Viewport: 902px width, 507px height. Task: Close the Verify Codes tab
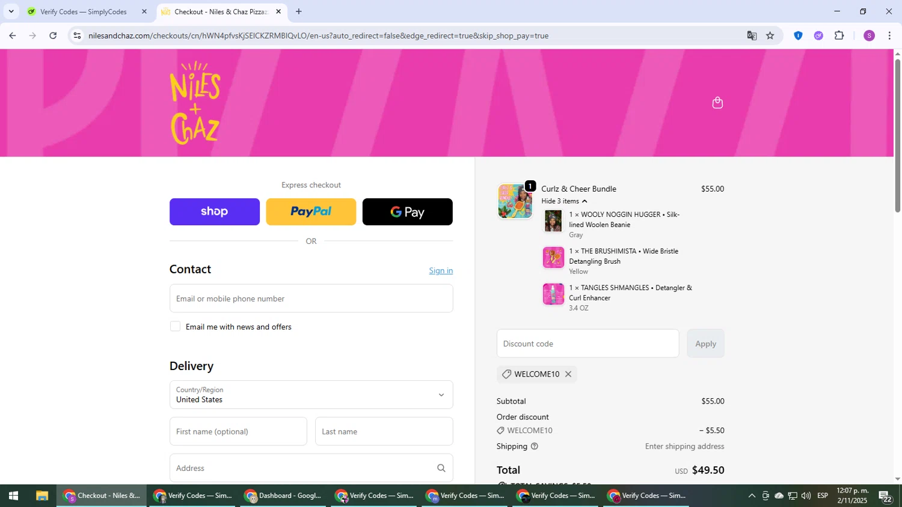tap(144, 11)
